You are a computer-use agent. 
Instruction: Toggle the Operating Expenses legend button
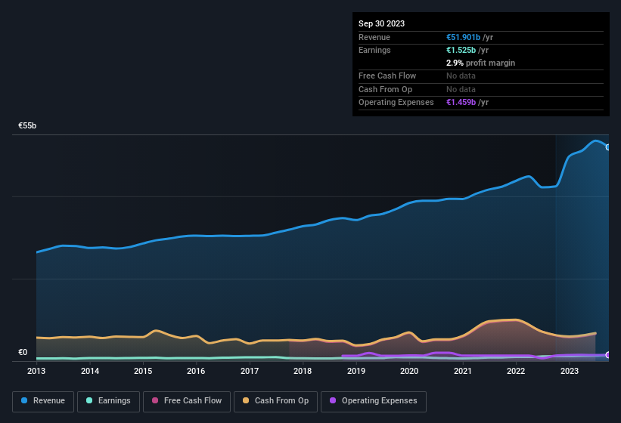tap(374, 401)
